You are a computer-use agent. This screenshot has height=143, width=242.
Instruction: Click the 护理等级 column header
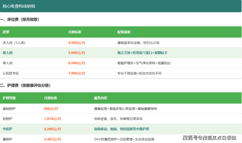pyautogui.click(x=9, y=98)
